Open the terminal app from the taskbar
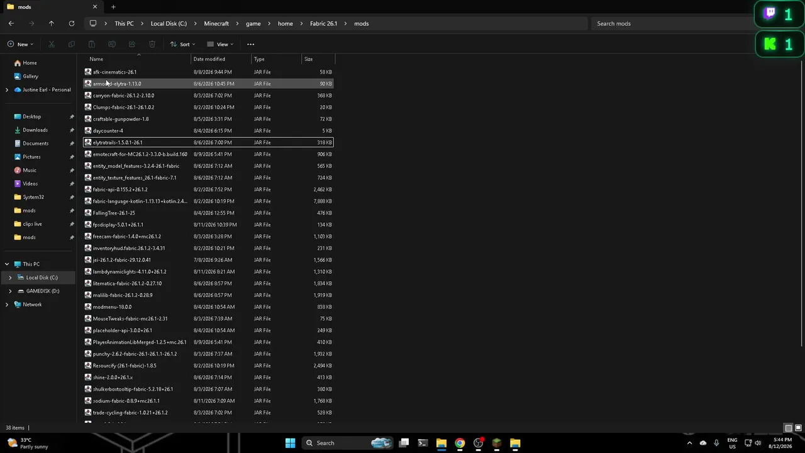The width and height of the screenshot is (805, 453). (423, 443)
